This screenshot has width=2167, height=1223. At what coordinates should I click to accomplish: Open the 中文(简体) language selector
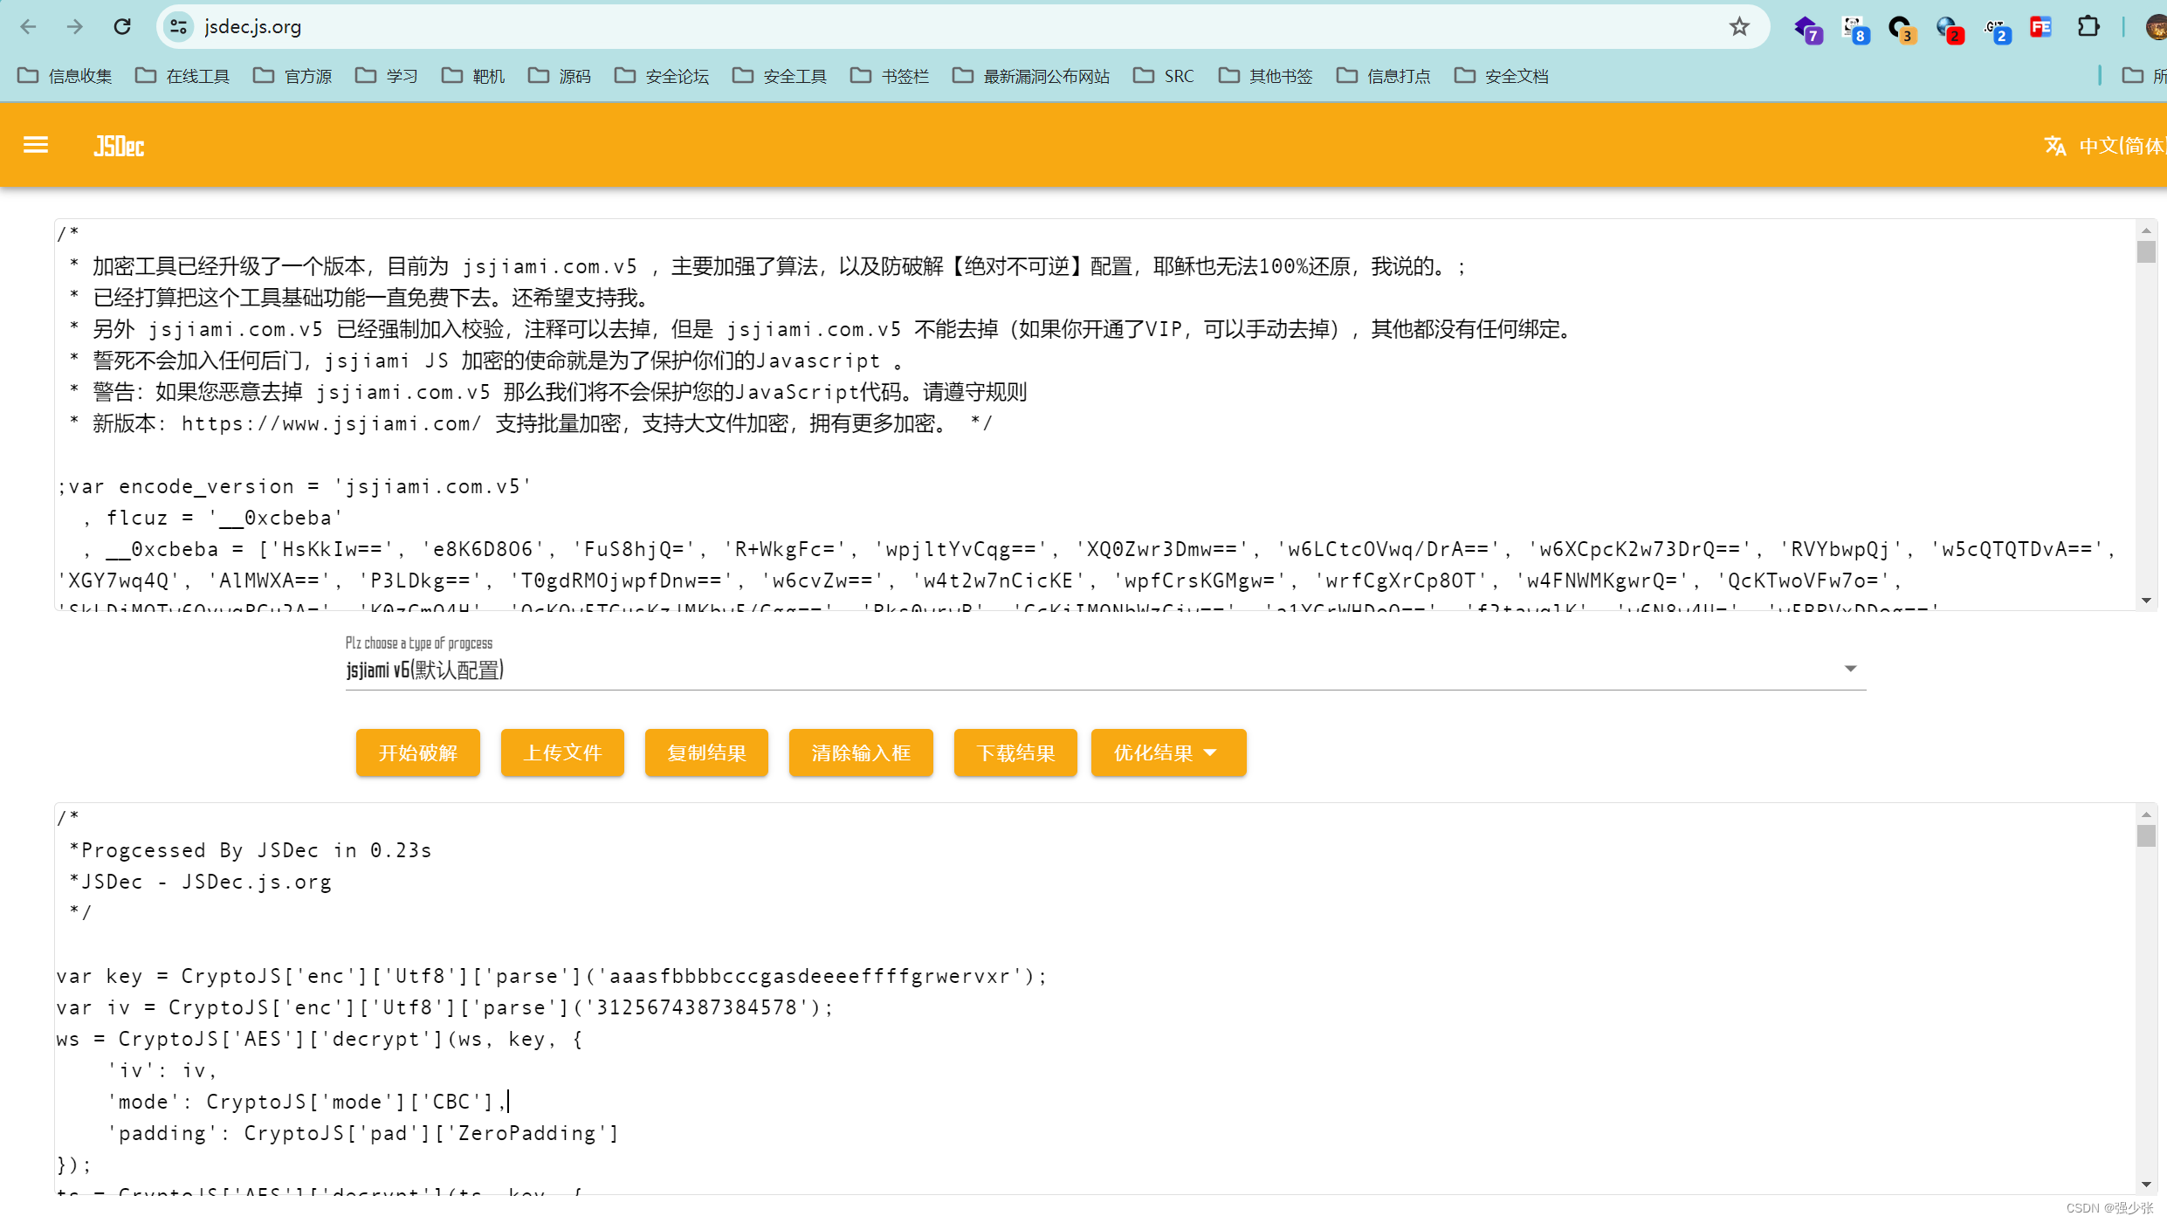click(x=2122, y=146)
